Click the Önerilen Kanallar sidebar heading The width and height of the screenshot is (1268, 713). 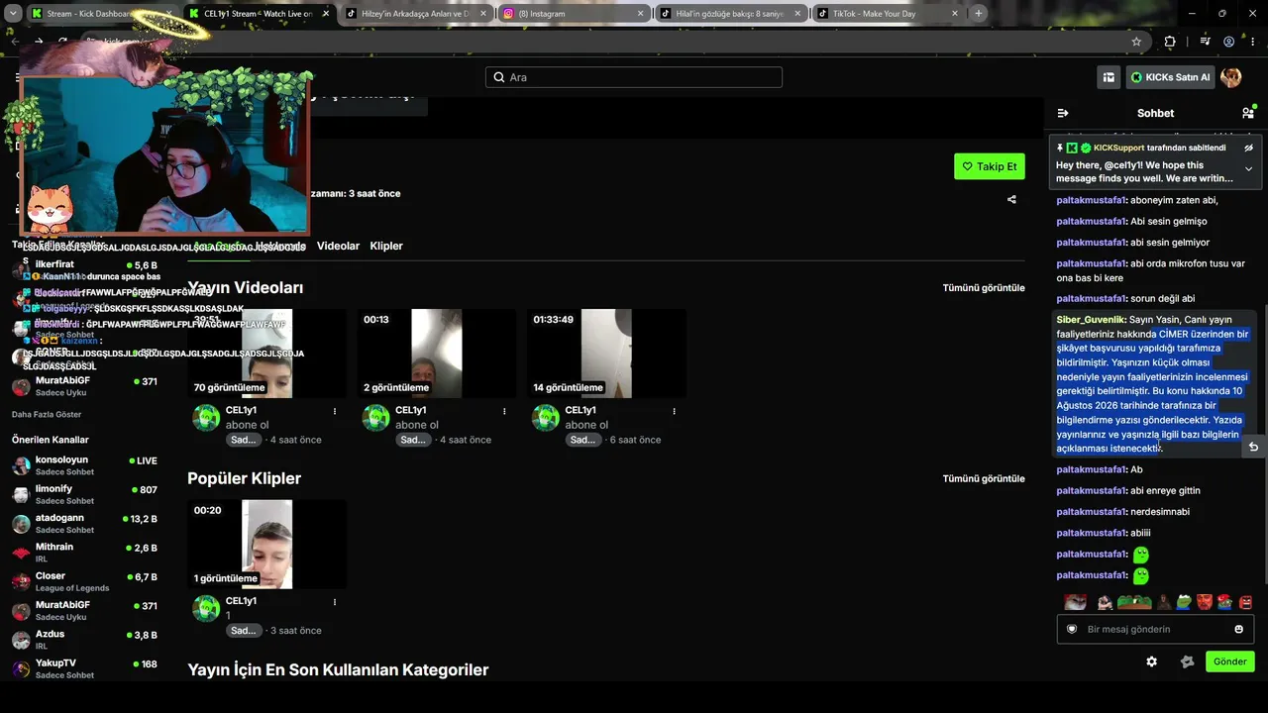click(x=51, y=440)
